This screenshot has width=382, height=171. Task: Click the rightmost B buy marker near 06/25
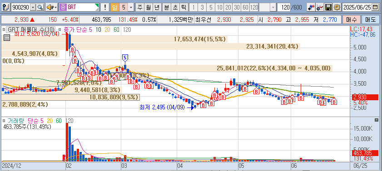[334, 101]
